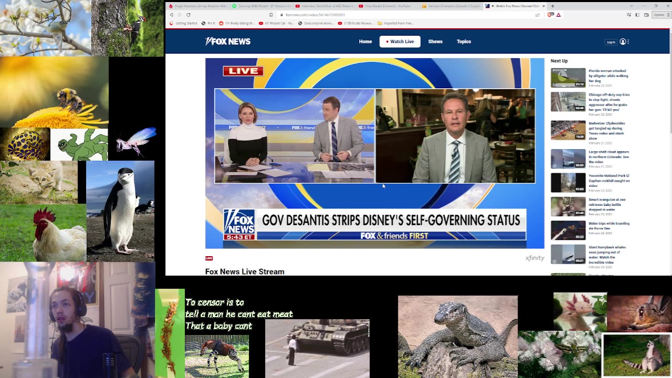Reload the page with the refresh icon

coord(188,15)
